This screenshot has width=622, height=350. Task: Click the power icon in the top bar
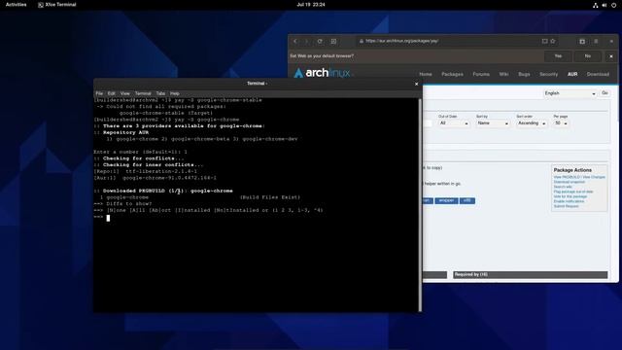point(613,5)
